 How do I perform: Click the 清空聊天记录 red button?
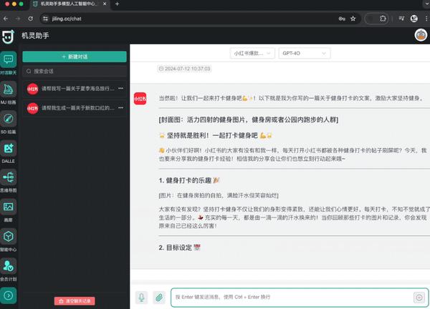(75, 301)
